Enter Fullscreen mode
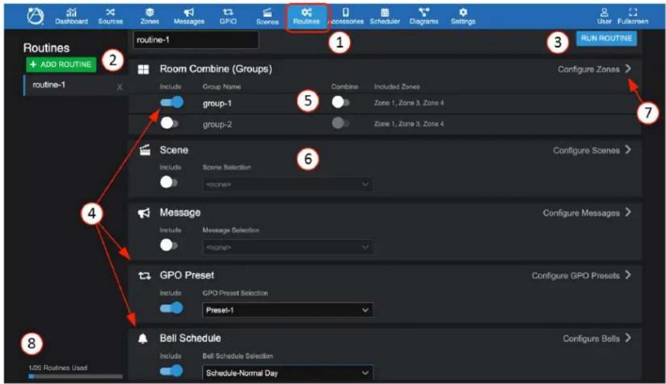This screenshot has height=384, width=666. pyautogui.click(x=633, y=16)
